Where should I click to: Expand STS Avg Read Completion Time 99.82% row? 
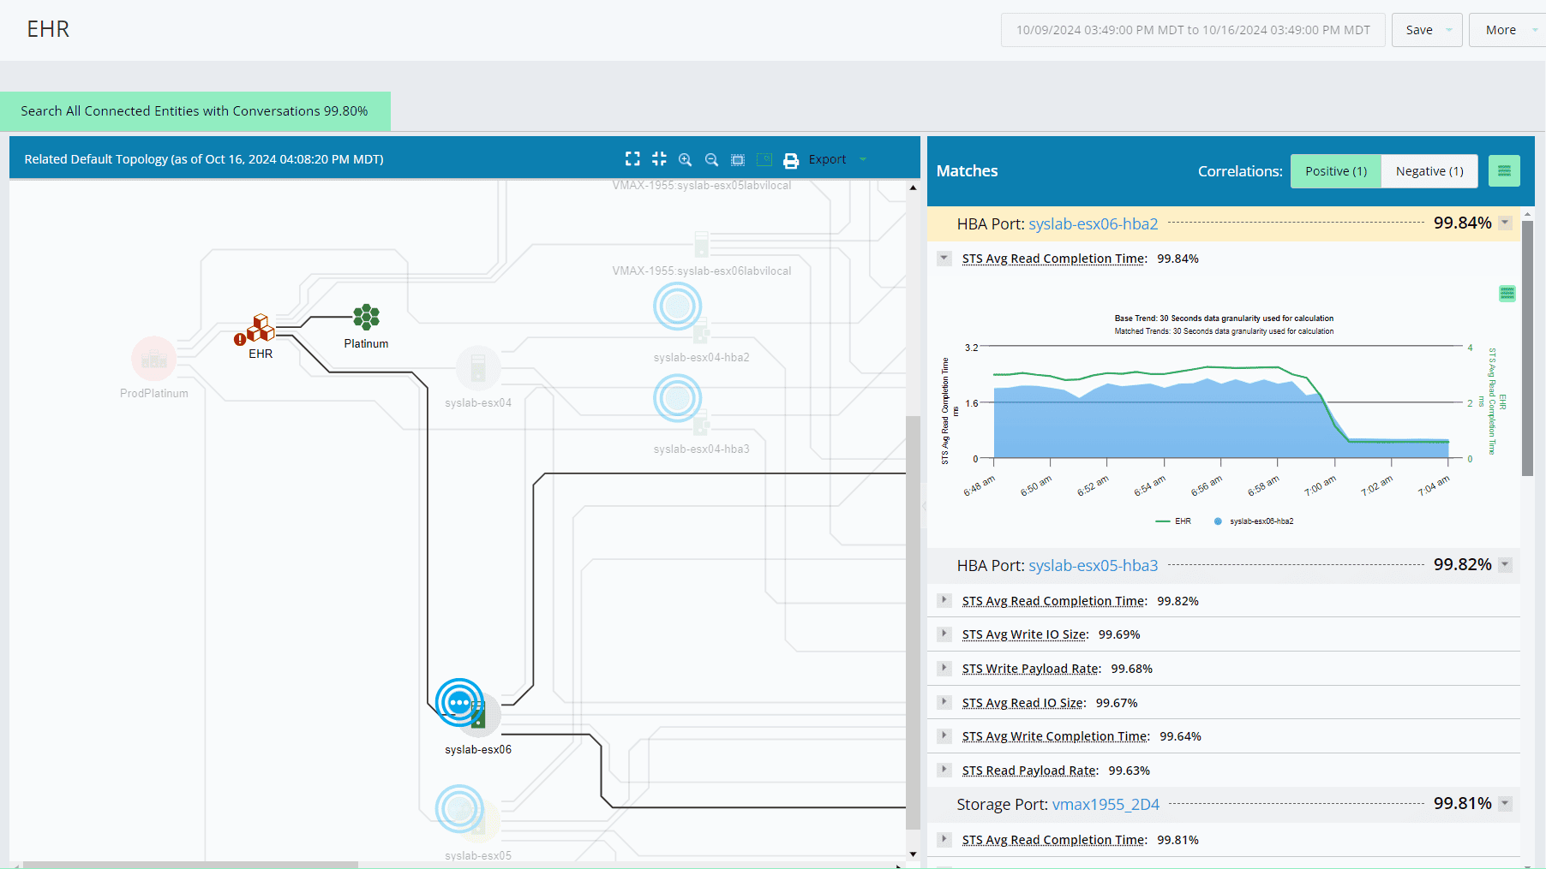pos(944,600)
